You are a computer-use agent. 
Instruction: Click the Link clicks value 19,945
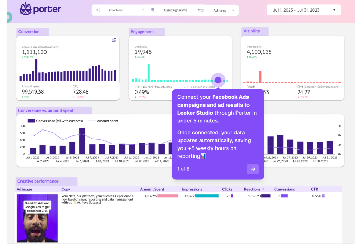tap(143, 52)
